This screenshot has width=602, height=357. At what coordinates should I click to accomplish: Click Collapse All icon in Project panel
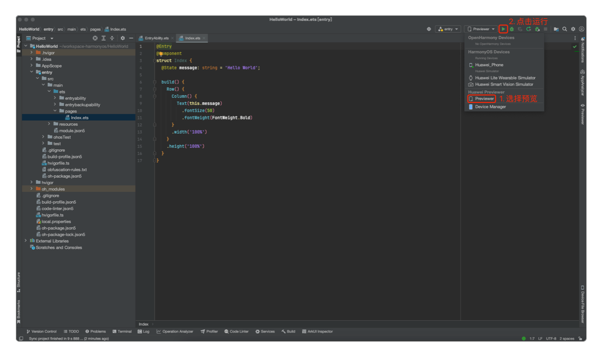click(112, 38)
